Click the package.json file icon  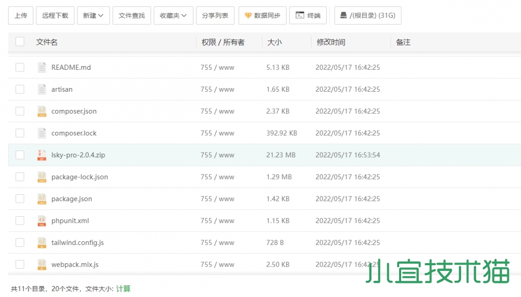coord(42,199)
